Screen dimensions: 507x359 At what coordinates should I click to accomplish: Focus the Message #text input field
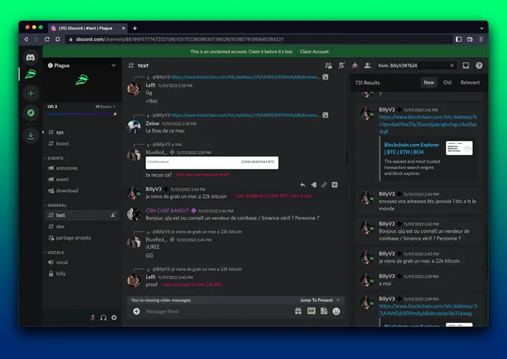click(x=217, y=311)
